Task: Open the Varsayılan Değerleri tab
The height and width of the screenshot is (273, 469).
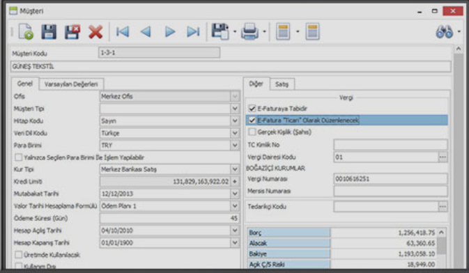Action: [x=71, y=84]
